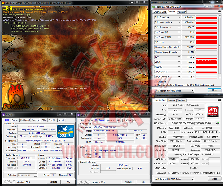Open the VDDC Current sensor dropdown
Viewport: 223px width, 186px height.
(179, 72)
